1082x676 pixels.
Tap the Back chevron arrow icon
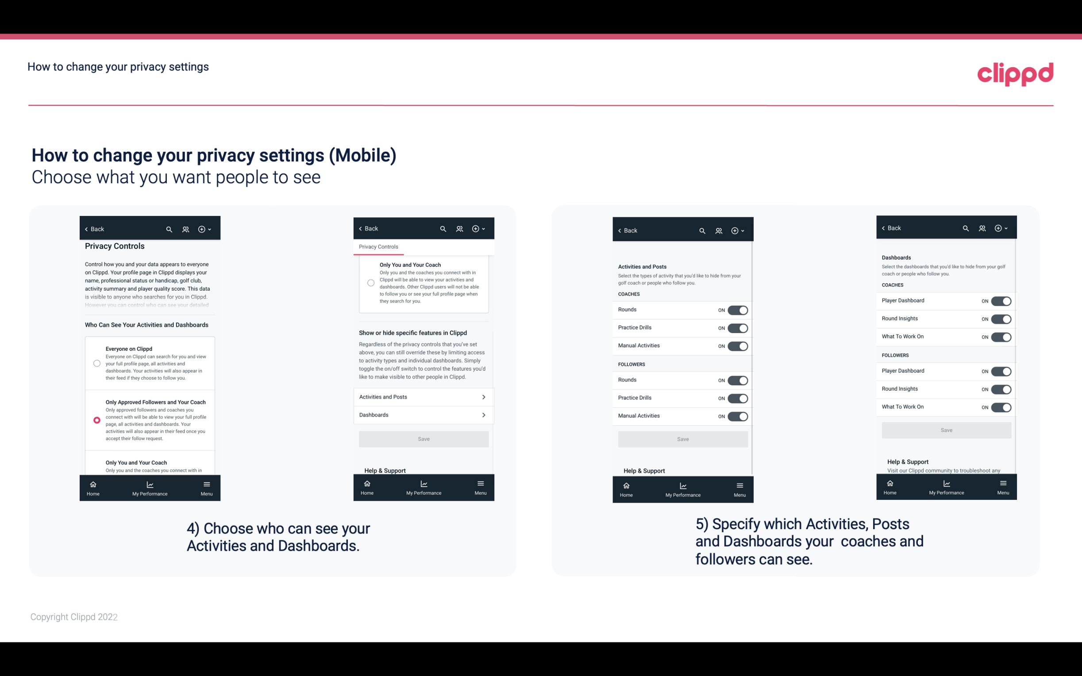click(x=86, y=228)
